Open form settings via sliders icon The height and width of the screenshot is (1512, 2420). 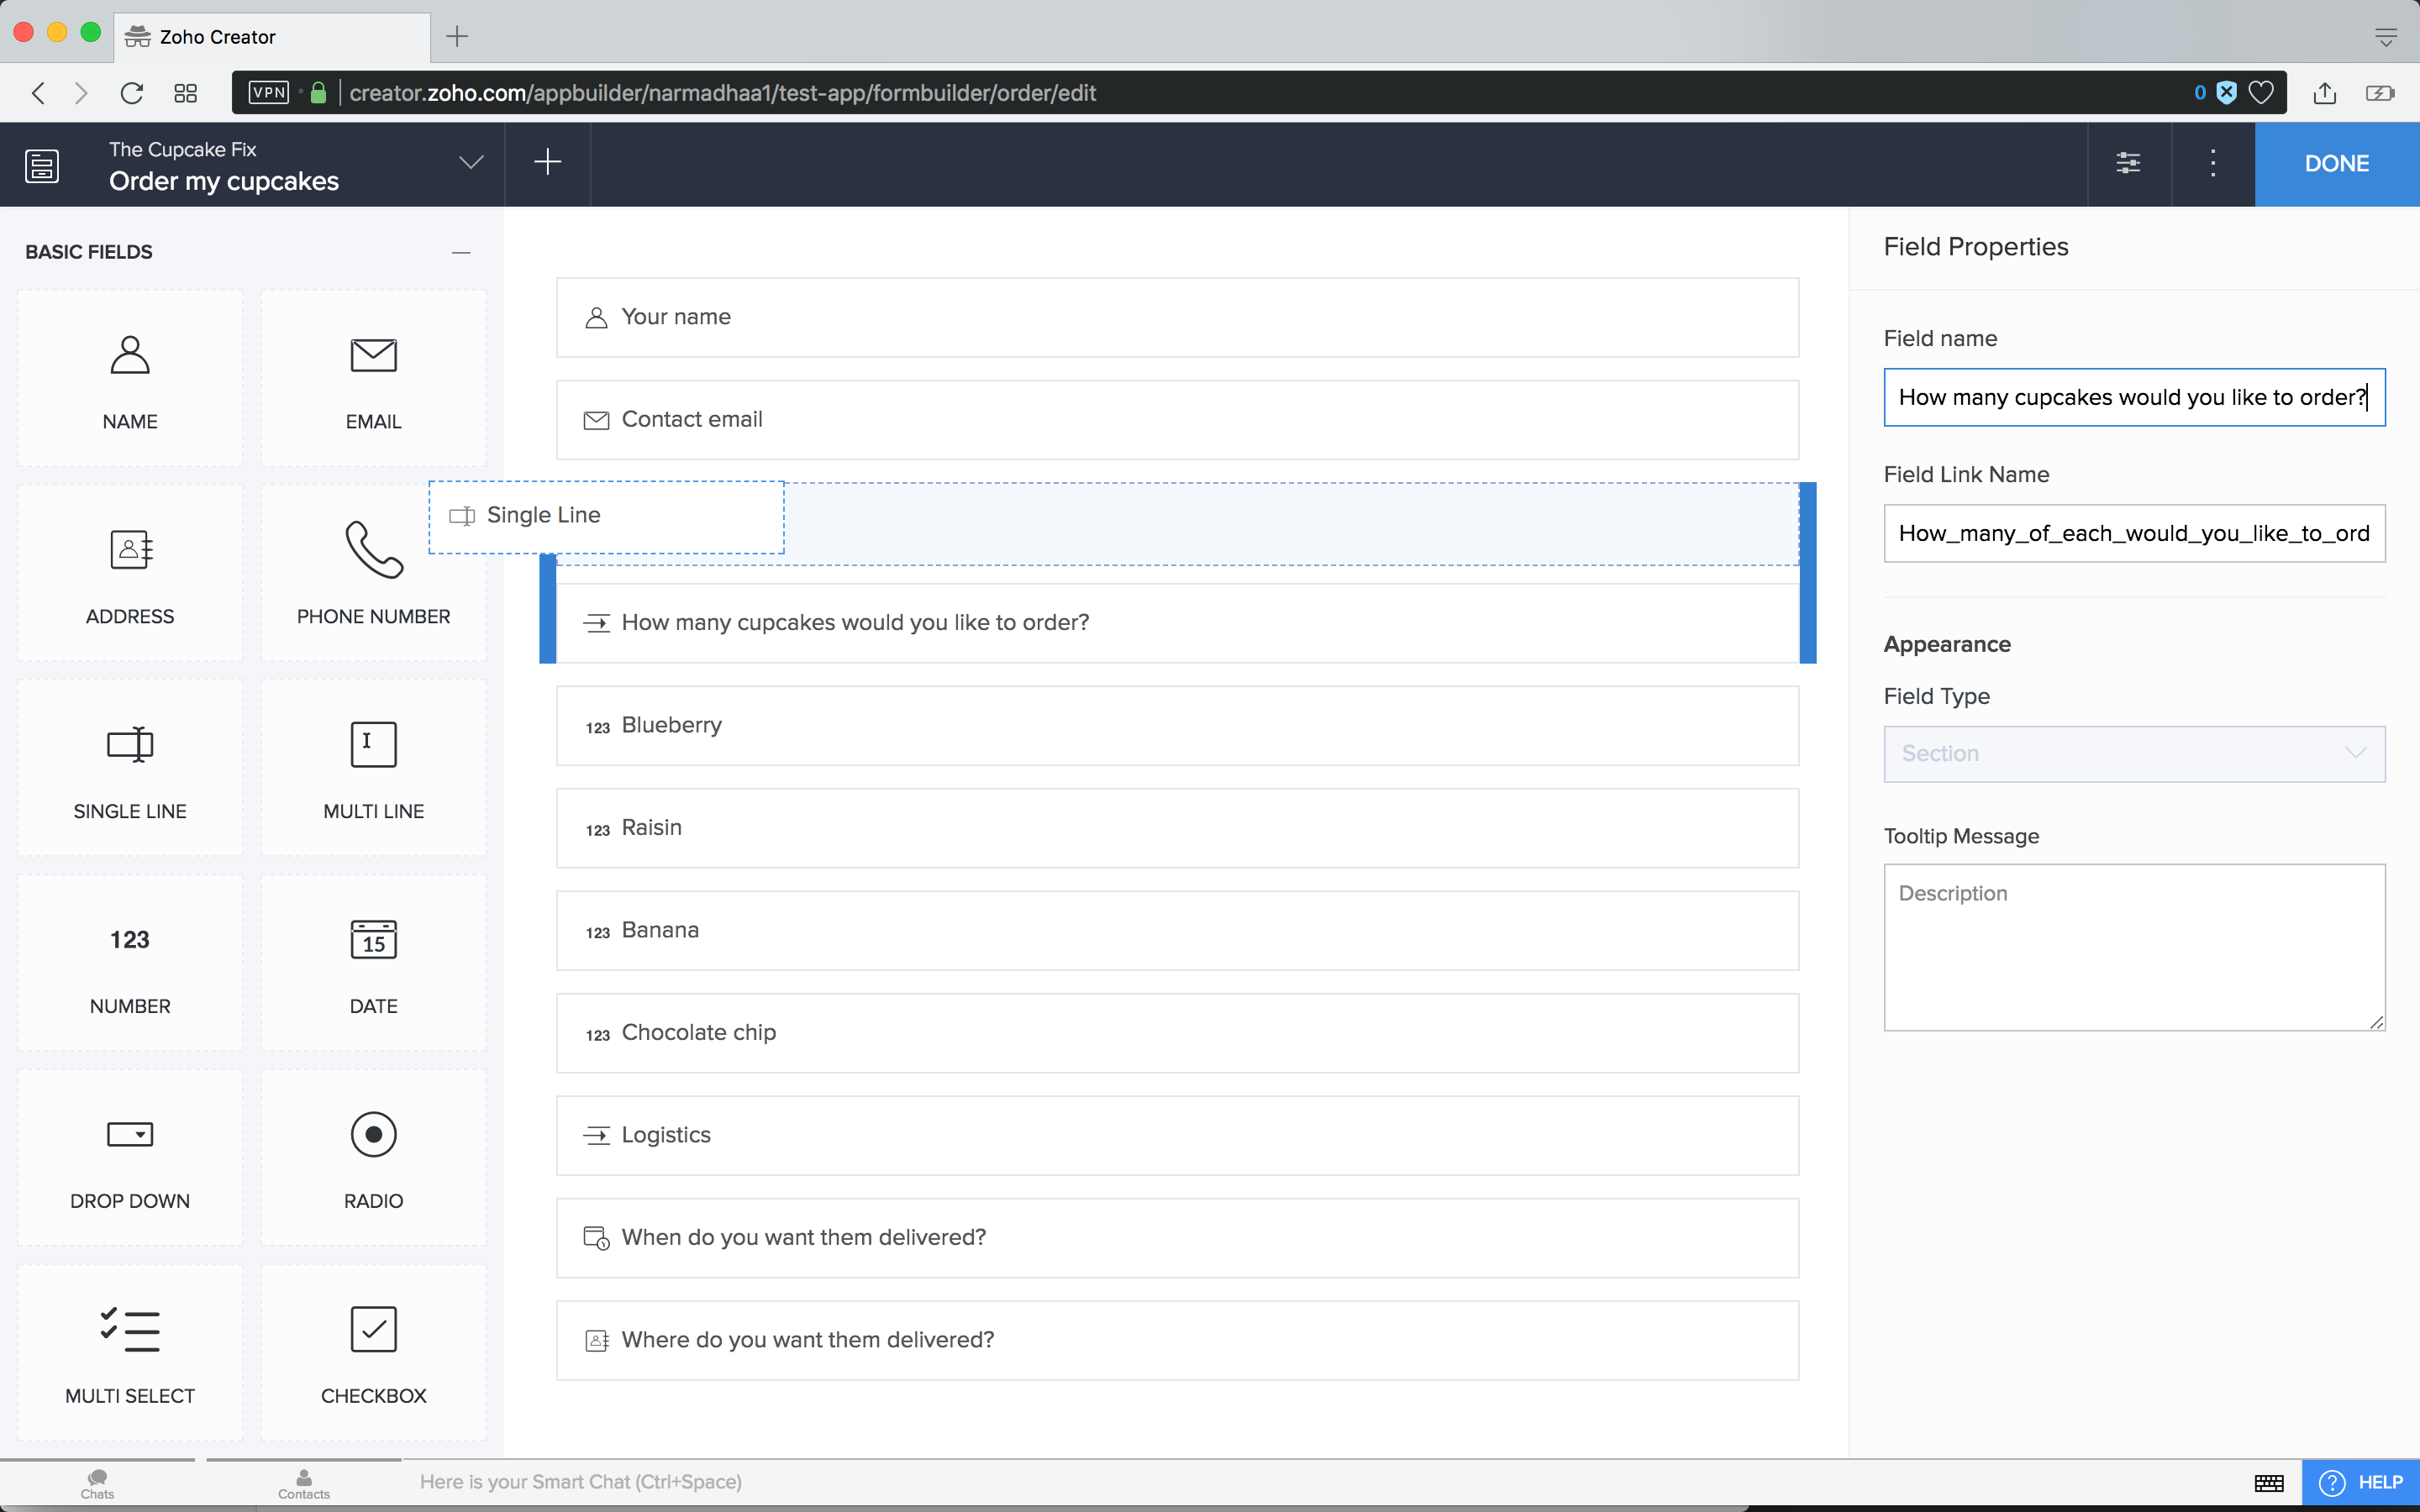tap(2128, 163)
